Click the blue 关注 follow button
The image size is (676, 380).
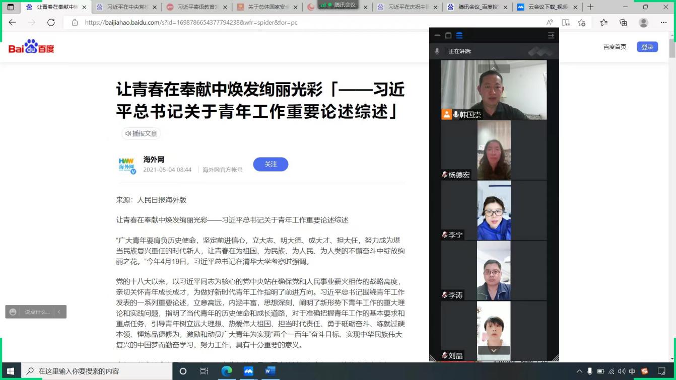(271, 164)
